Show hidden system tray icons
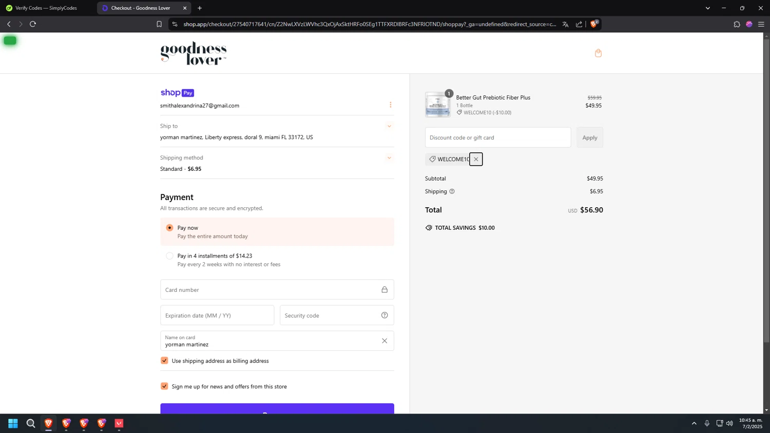Image resolution: width=770 pixels, height=433 pixels. tap(694, 423)
